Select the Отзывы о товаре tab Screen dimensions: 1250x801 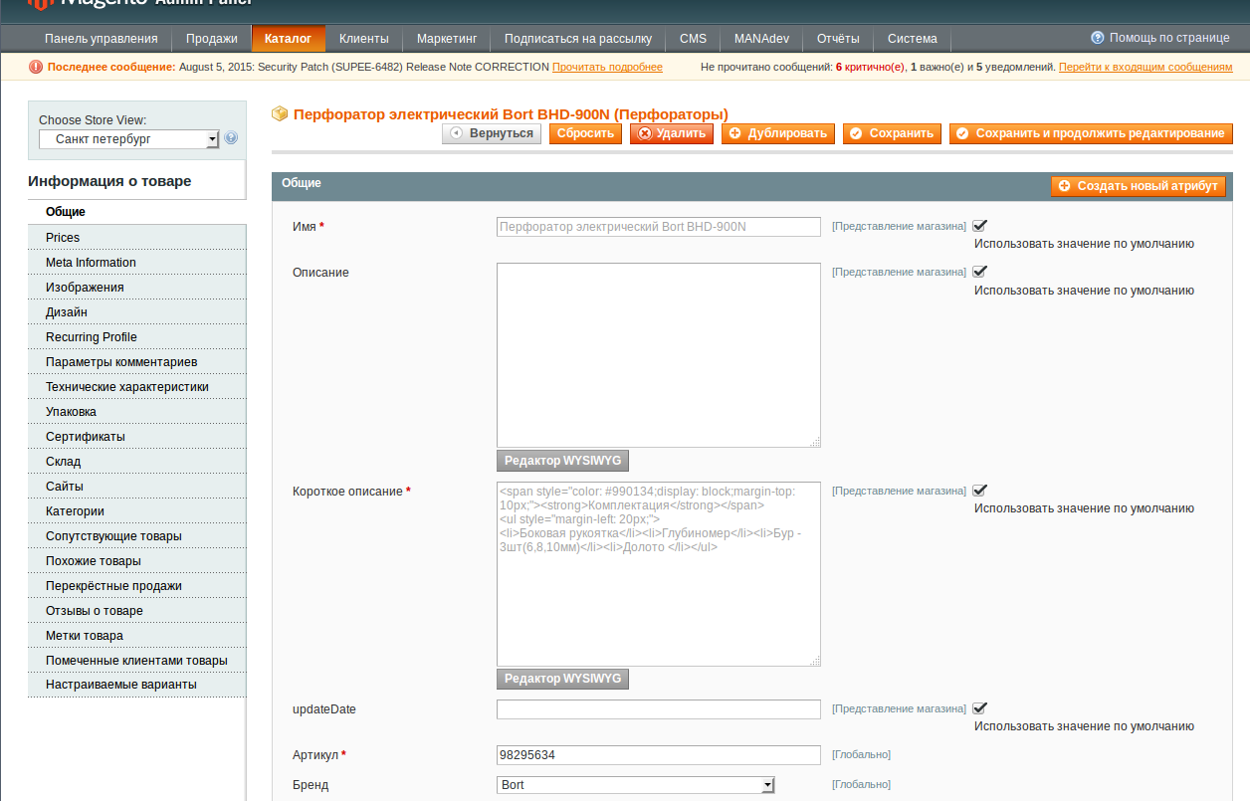[136, 610]
